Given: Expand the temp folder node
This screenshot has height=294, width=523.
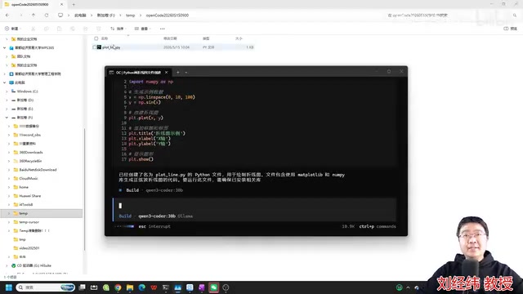Looking at the screenshot, I should point(9,213).
